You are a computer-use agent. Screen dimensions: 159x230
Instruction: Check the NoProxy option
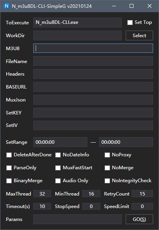coord(107,155)
